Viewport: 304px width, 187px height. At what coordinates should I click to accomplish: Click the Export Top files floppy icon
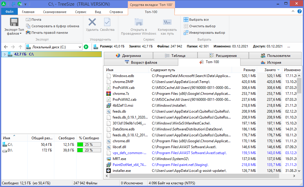click(x=14, y=22)
